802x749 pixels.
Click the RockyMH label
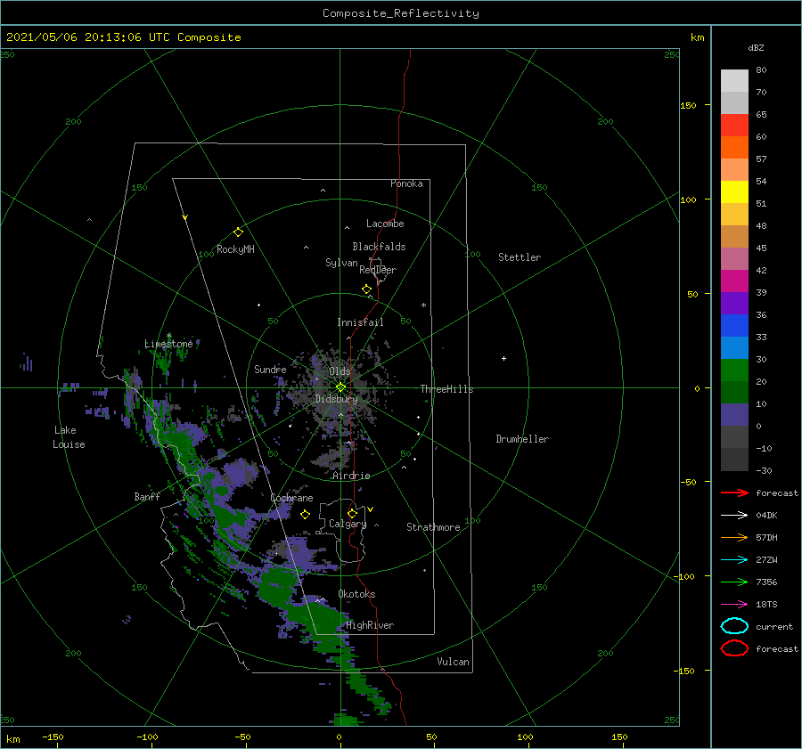coord(235,249)
